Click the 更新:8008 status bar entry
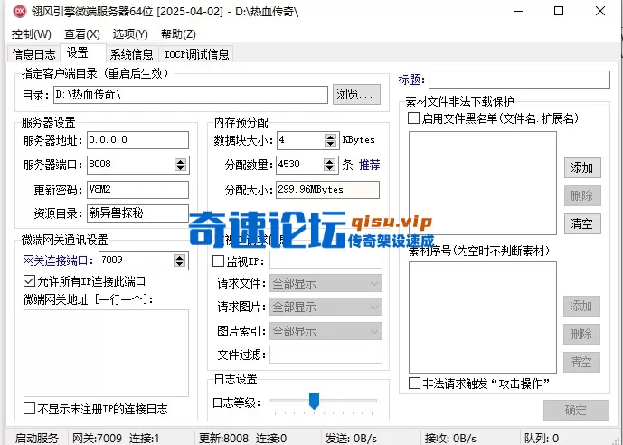The width and height of the screenshot is (623, 445). point(223,439)
